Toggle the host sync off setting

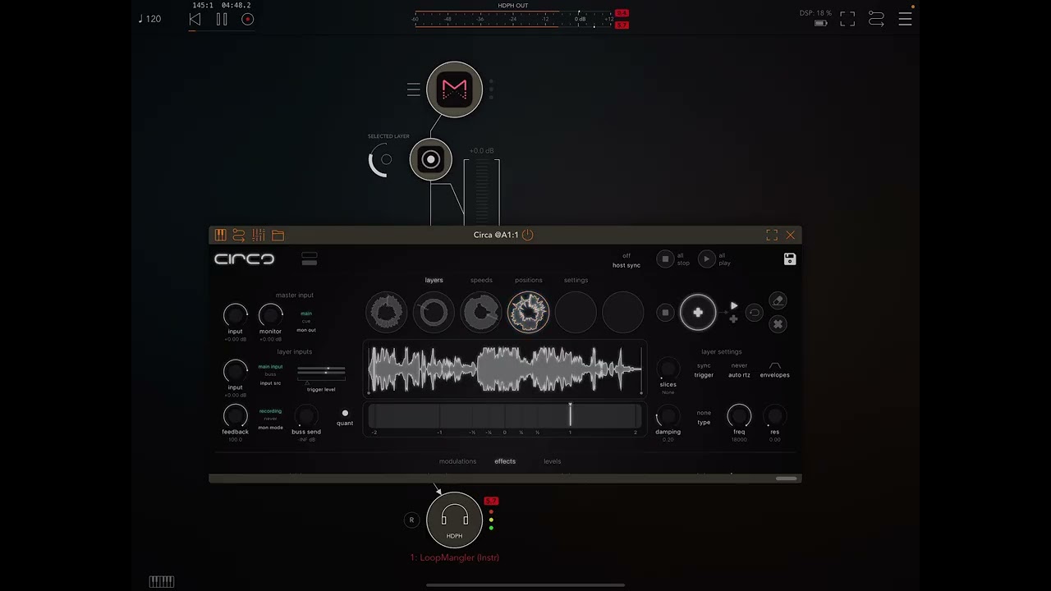[626, 260]
